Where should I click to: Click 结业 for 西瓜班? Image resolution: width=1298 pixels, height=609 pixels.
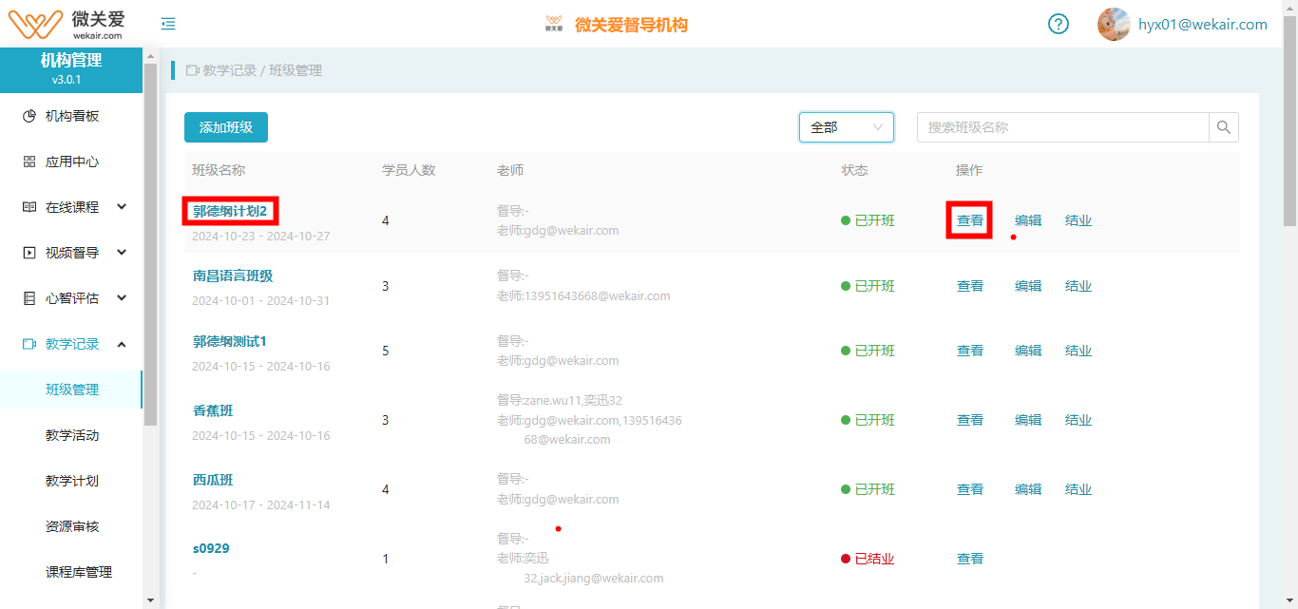[1078, 489]
